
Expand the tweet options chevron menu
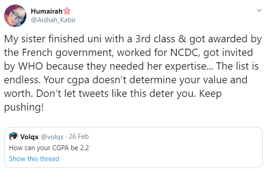click(259, 10)
